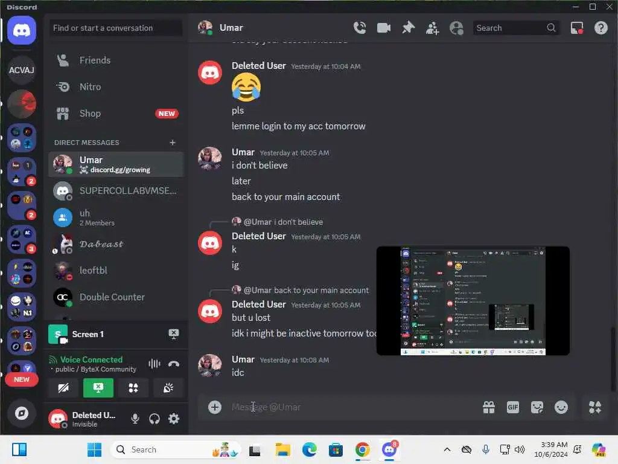Screen dimensions: 618x464
Task: Disconnect from the voice channel
Action: 173,364
